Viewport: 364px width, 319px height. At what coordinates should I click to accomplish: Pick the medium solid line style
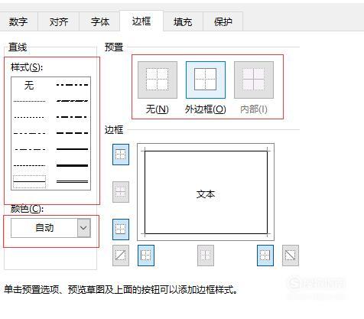click(72, 149)
